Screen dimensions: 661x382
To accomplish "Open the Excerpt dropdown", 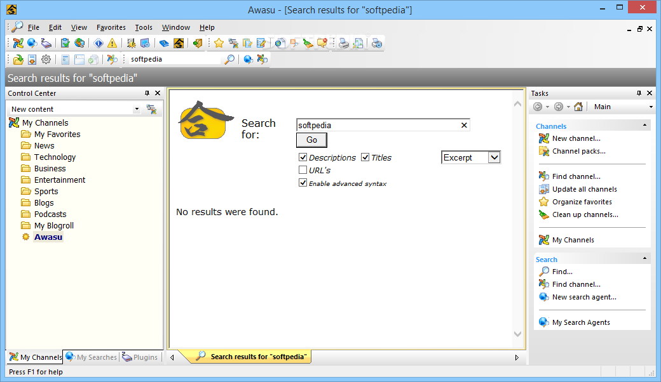I will [494, 157].
